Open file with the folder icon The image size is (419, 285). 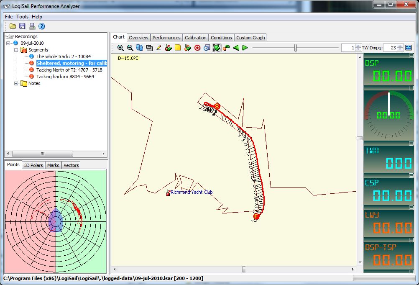point(13,26)
